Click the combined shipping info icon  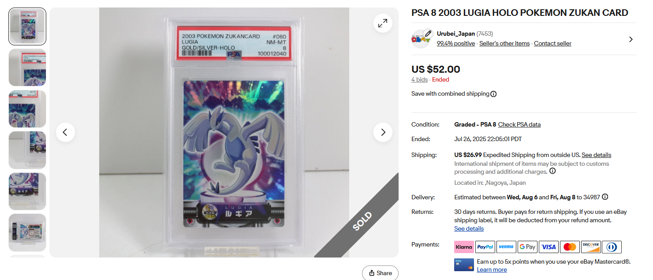[493, 94]
